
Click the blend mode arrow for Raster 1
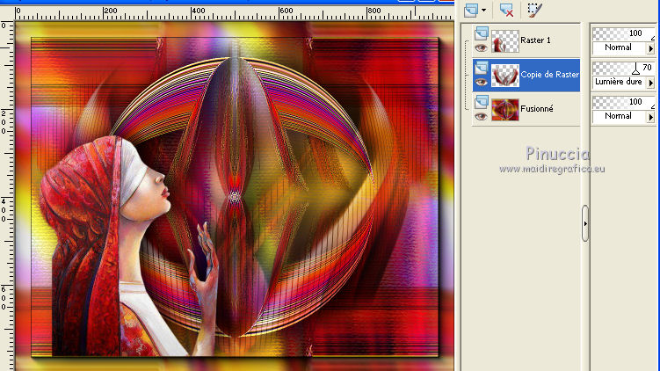[x=650, y=49]
